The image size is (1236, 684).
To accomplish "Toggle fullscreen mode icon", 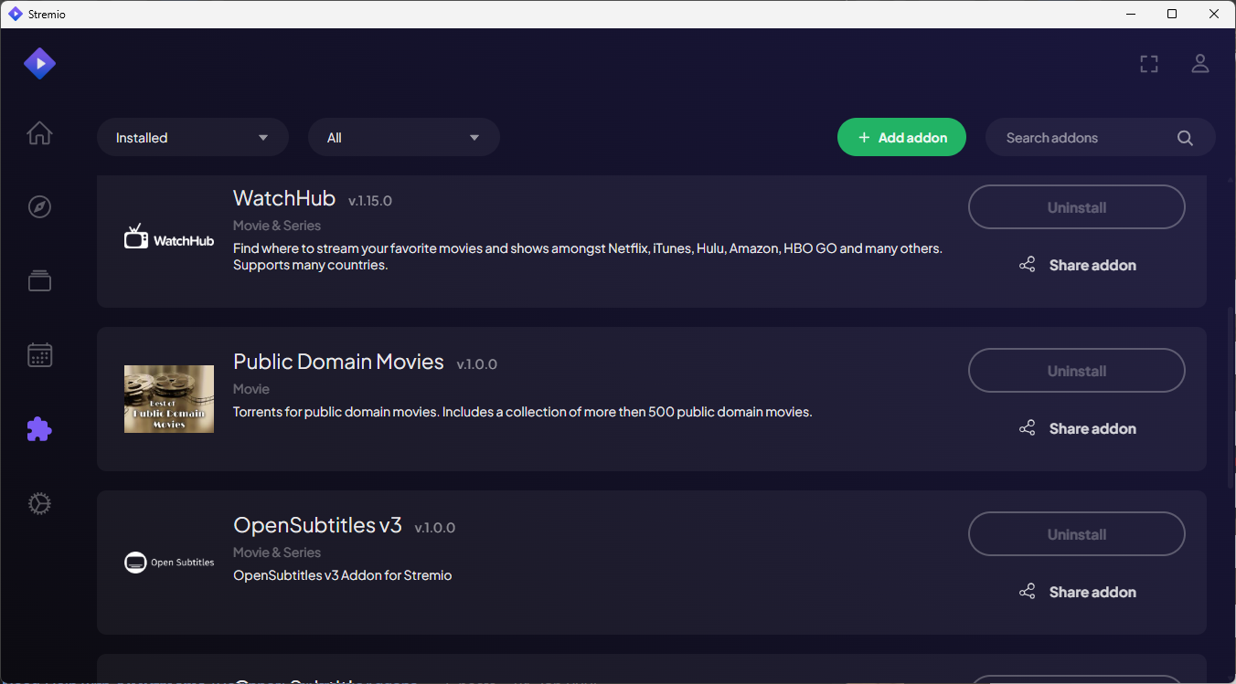I will point(1149,64).
